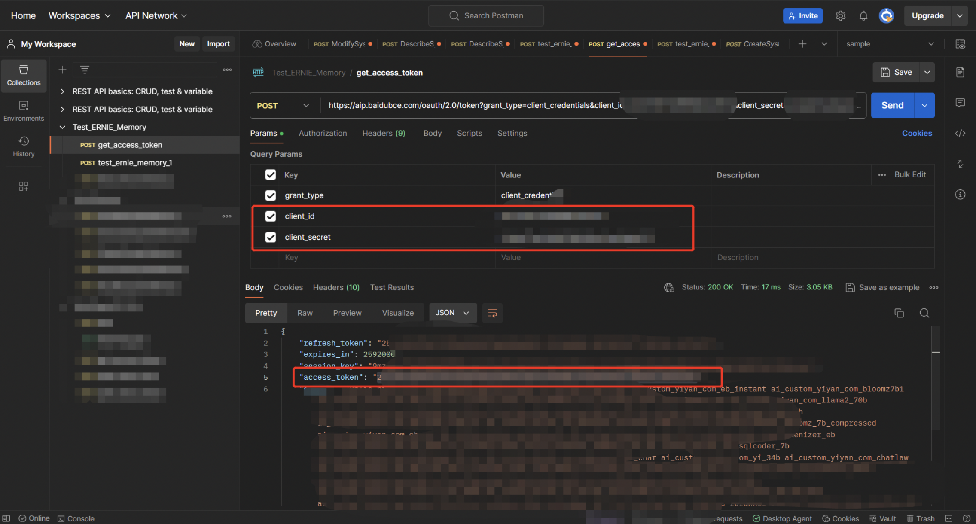Open the Overview tab
This screenshot has width=976, height=524.
coord(274,44)
